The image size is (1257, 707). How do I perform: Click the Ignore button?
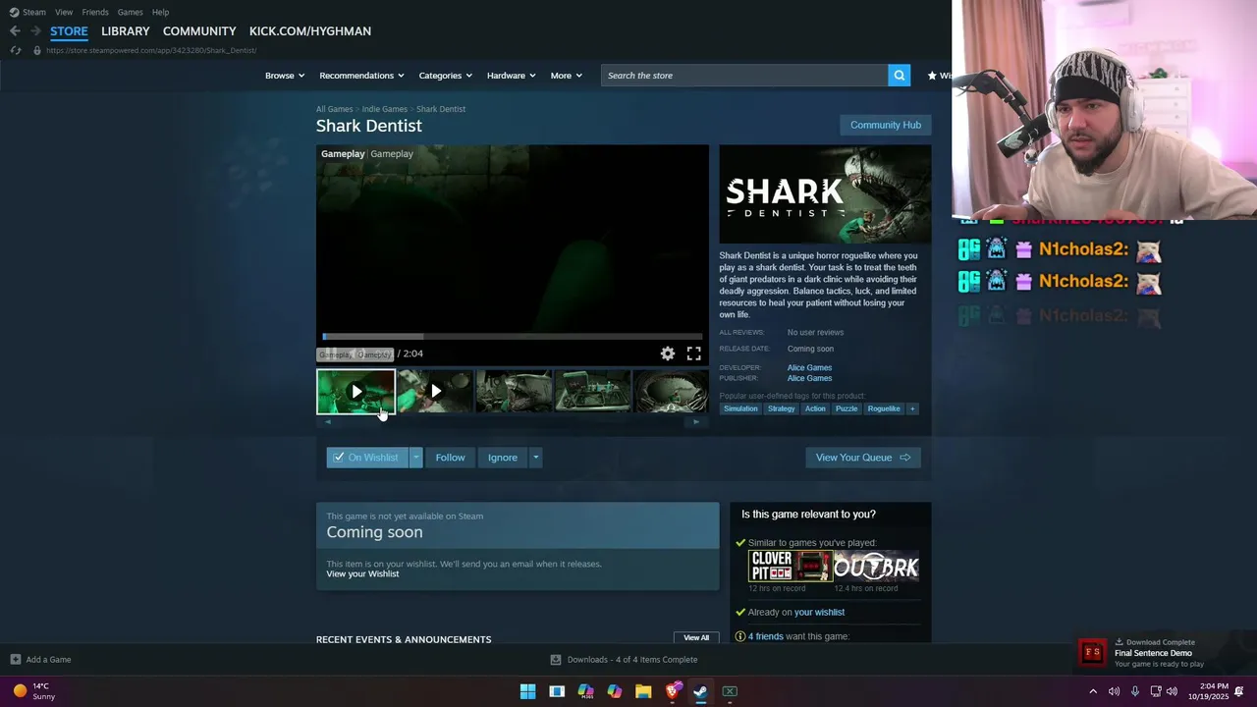503,458
